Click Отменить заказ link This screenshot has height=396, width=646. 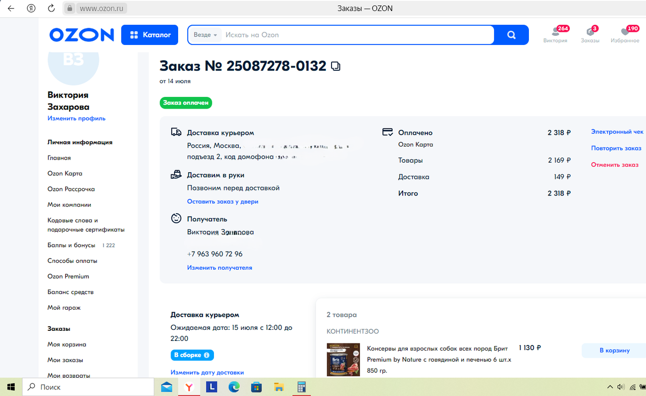click(615, 165)
